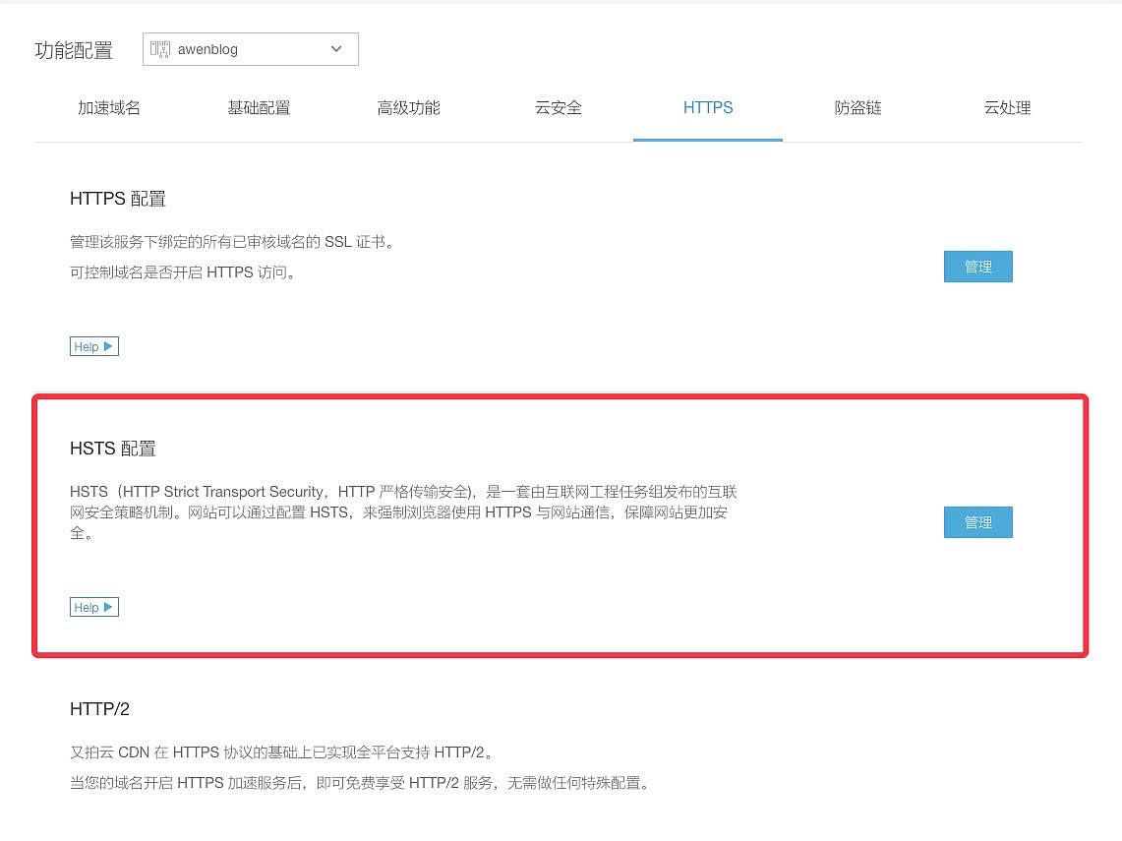
Task: Open Help link under HSTS 配置
Action: tap(94, 607)
